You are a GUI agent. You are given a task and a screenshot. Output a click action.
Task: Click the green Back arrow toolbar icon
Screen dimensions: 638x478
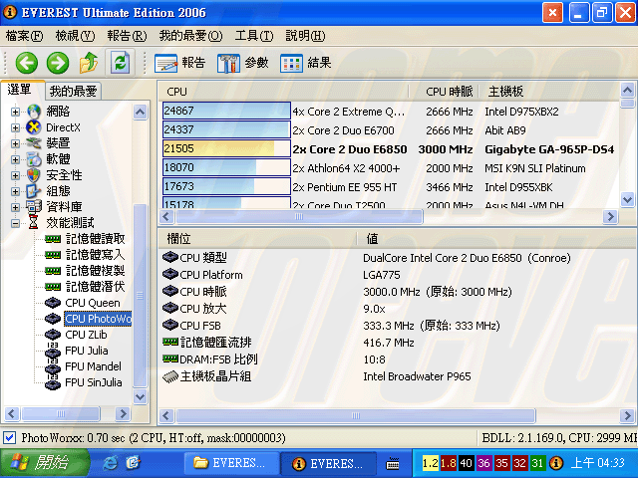pyautogui.click(x=26, y=63)
